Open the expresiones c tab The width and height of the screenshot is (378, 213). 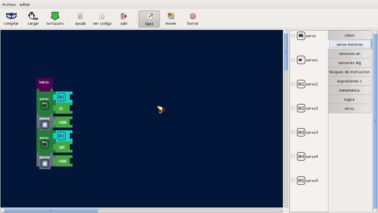[349, 81]
